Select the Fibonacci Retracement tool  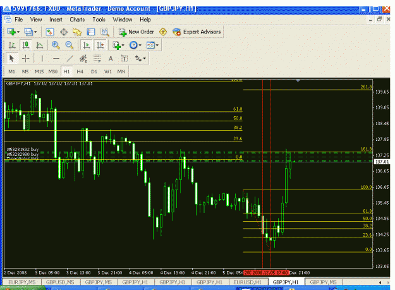(x=97, y=59)
